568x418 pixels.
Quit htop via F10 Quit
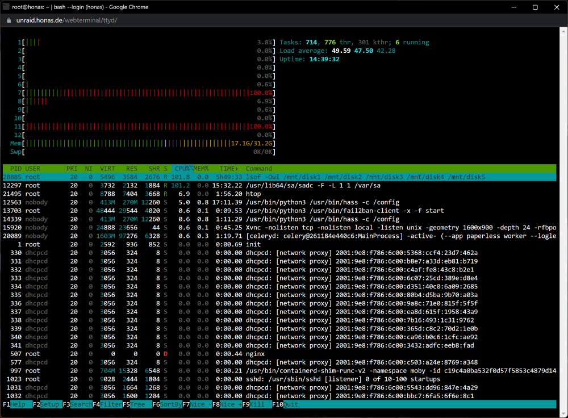click(285, 404)
